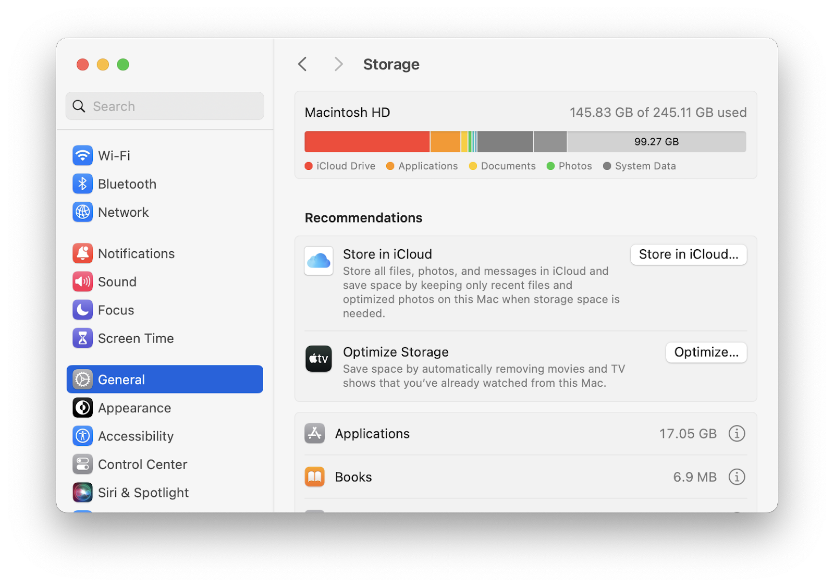
Task: Click the Notifications bell icon
Action: (x=82, y=253)
